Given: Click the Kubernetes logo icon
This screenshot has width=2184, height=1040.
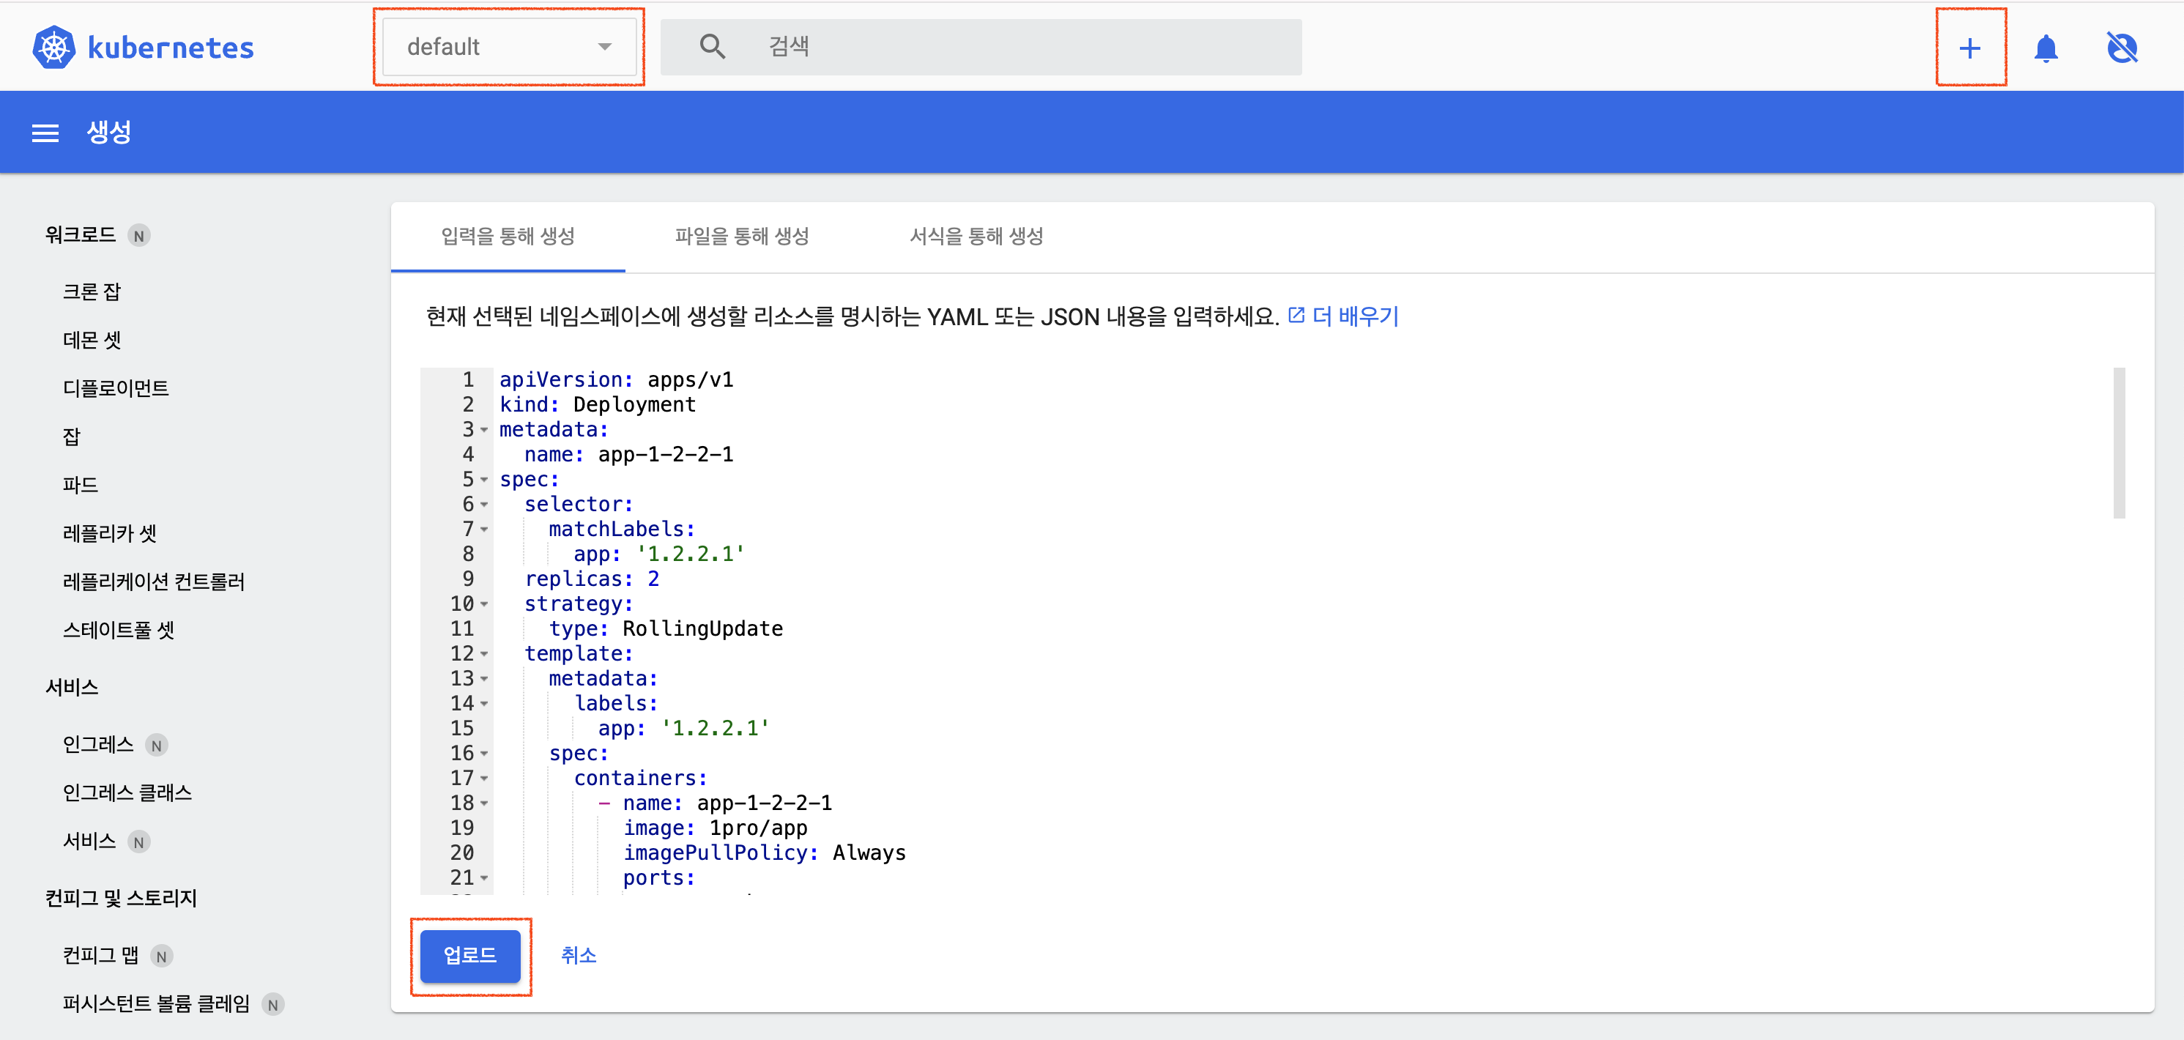Looking at the screenshot, I should pyautogui.click(x=53, y=48).
